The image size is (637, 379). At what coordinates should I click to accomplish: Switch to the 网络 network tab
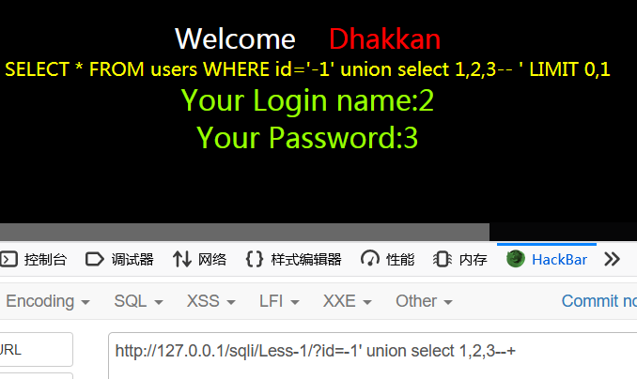(x=199, y=259)
